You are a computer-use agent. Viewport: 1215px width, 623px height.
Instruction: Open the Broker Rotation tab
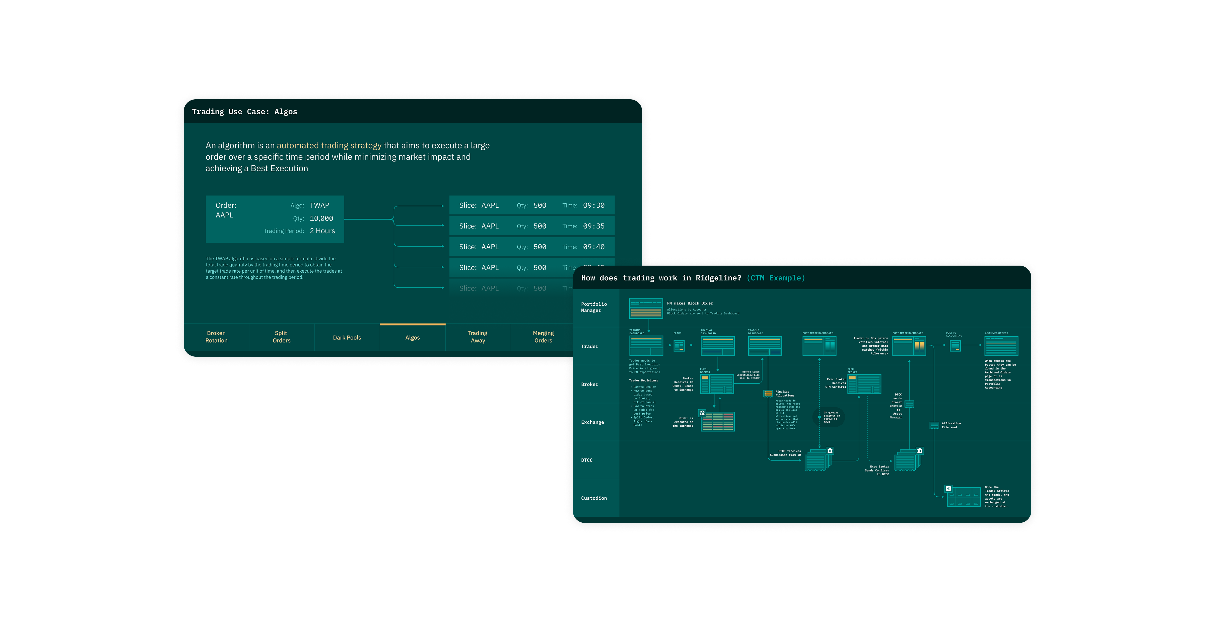[x=216, y=337]
